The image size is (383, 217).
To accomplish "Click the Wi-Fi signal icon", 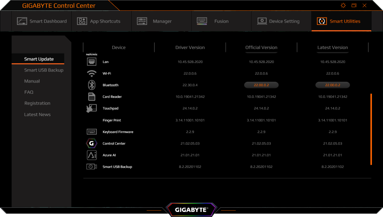I will point(91,73).
